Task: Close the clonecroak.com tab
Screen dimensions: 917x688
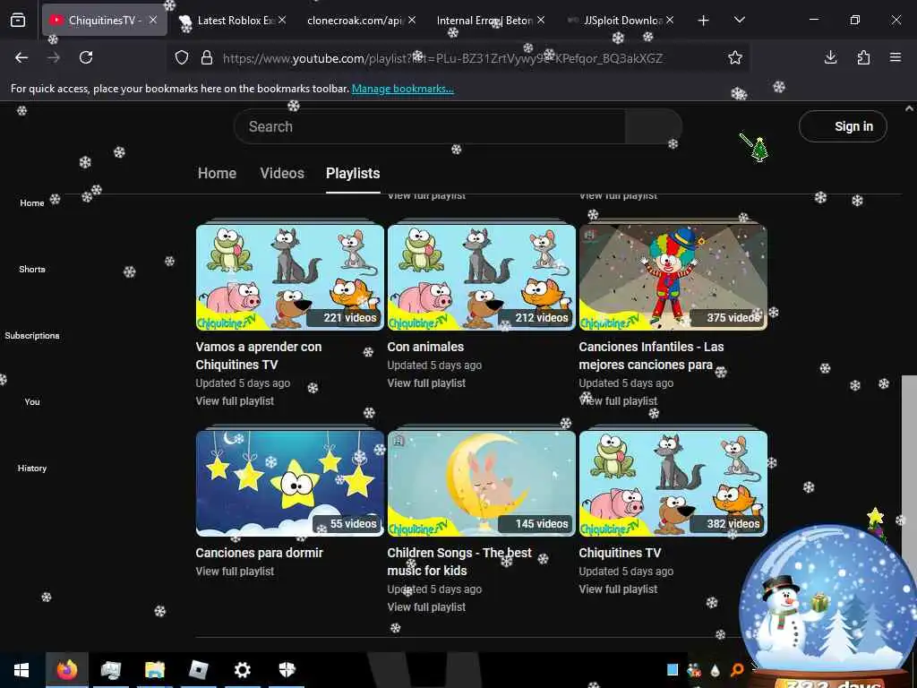Action: (412, 20)
